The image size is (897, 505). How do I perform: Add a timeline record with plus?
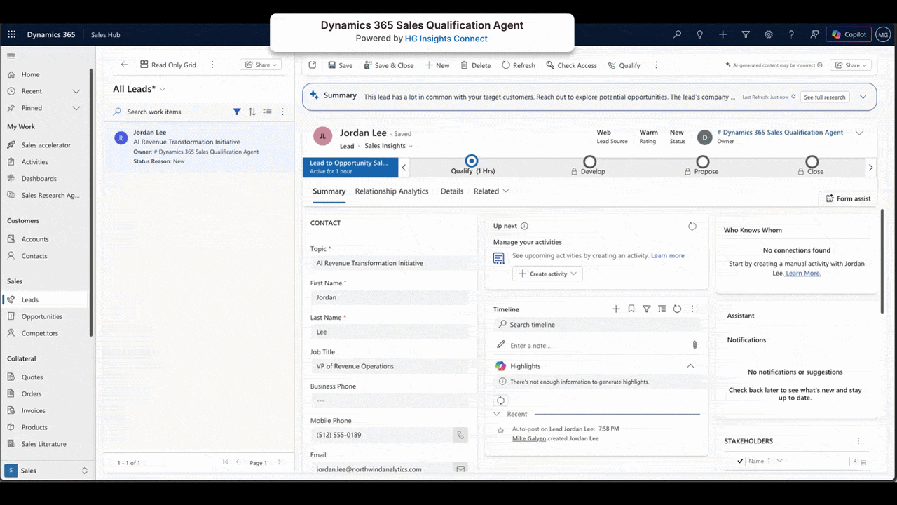coord(616,309)
